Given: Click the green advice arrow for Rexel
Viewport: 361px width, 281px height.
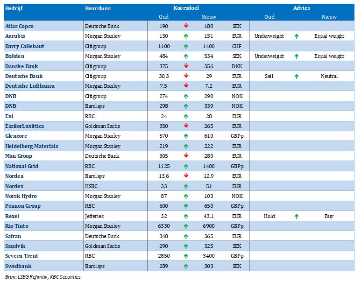Looking at the screenshot, I should (297, 216).
